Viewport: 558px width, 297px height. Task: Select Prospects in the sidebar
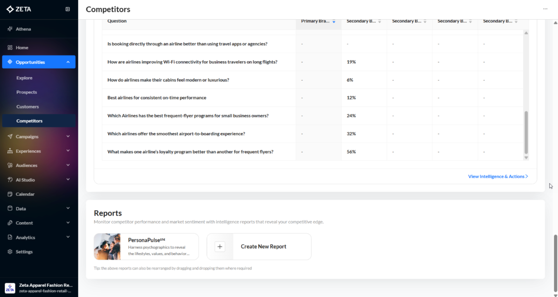point(27,92)
